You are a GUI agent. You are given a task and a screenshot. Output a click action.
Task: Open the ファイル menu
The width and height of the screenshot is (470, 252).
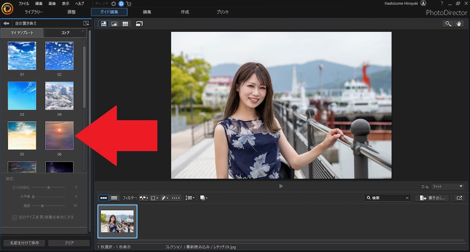tap(24, 4)
